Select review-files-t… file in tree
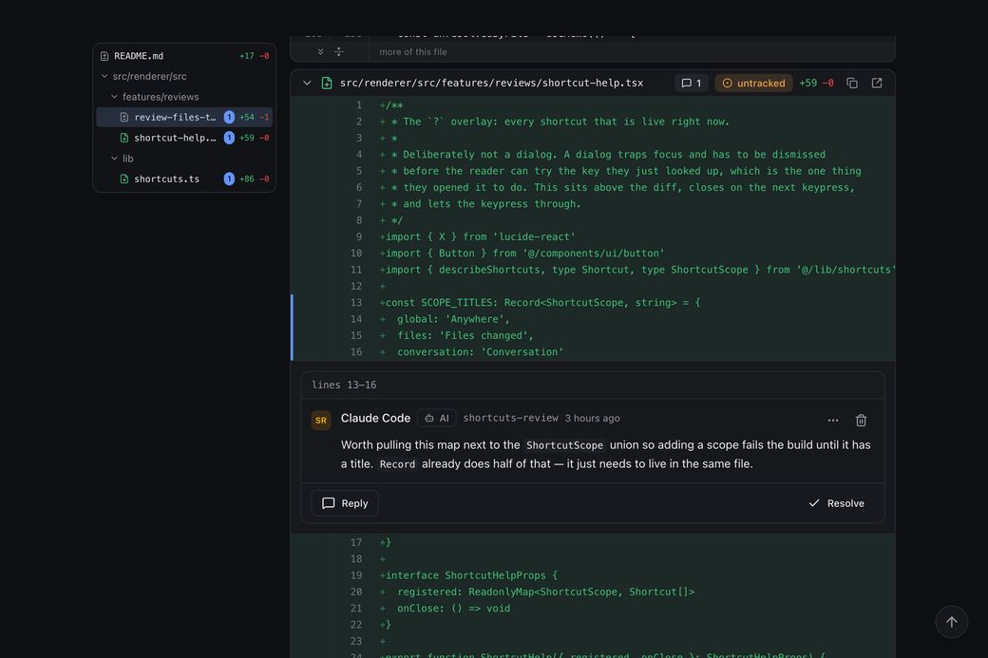 (x=184, y=117)
